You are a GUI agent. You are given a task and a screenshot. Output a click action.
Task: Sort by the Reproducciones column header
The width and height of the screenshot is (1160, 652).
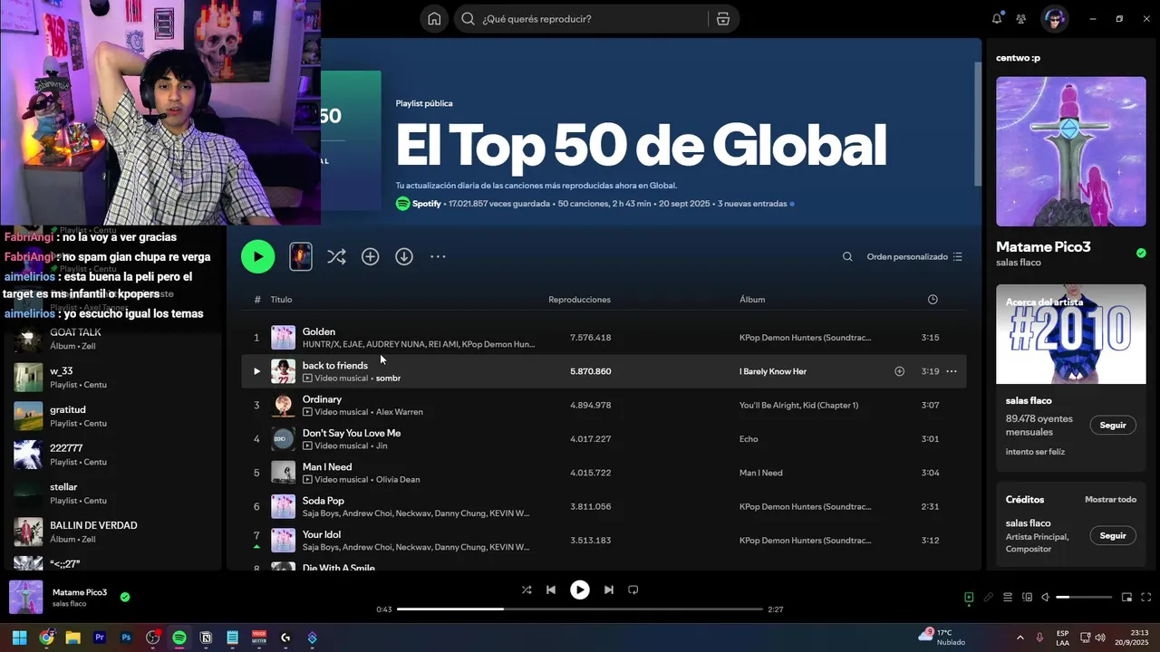[x=579, y=300]
